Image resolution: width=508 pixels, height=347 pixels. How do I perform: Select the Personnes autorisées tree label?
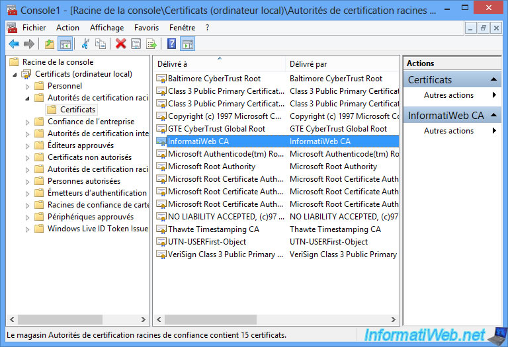84,181
